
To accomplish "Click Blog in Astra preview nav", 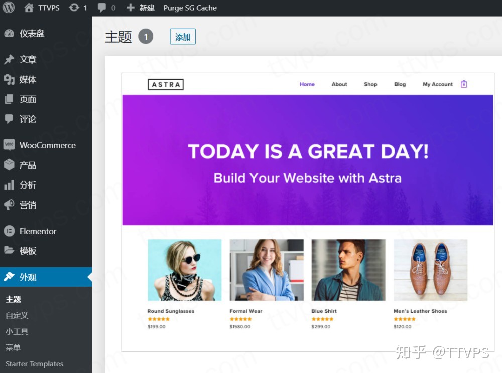I will [x=400, y=84].
